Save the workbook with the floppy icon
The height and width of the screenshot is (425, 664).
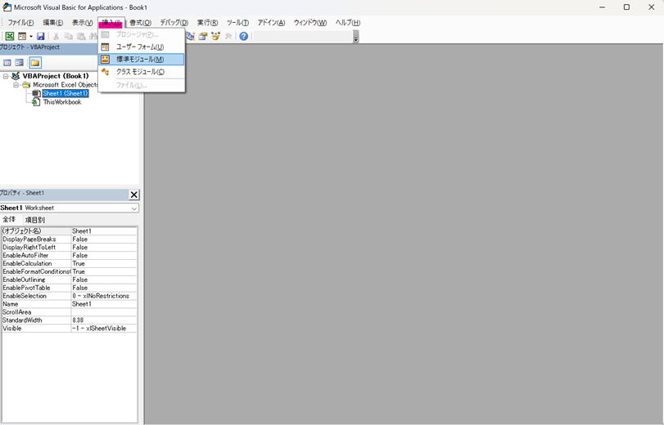point(41,36)
